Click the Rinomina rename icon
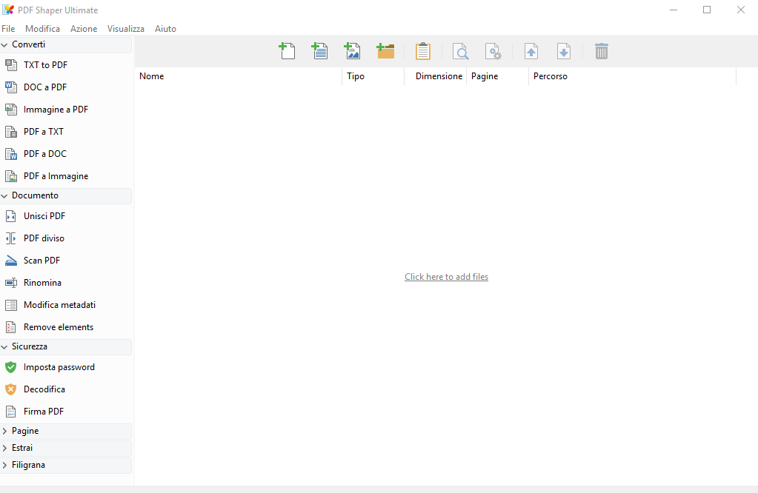This screenshot has height=493, width=758. 10,283
